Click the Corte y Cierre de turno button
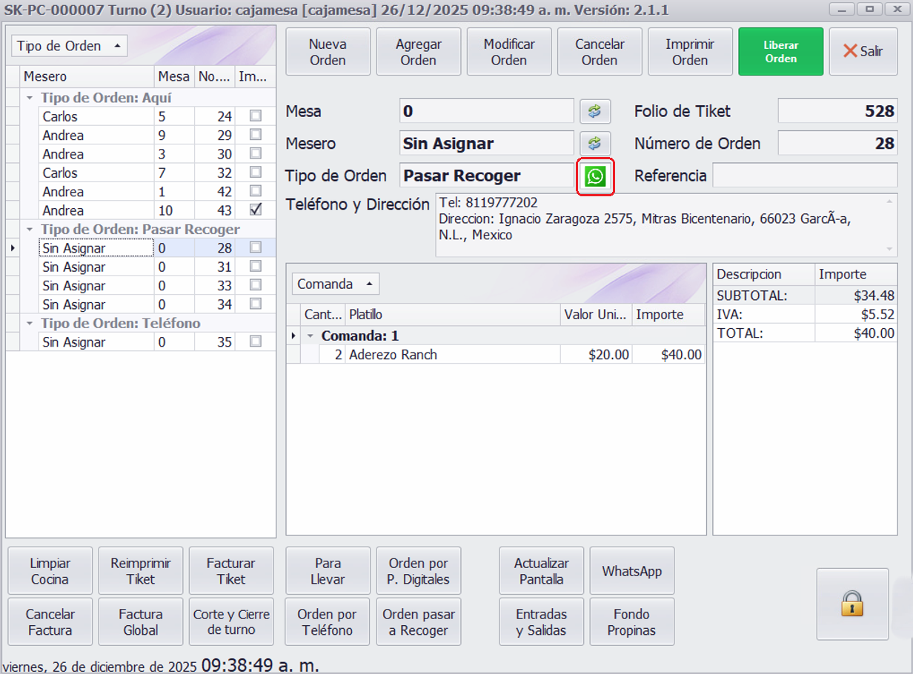 [231, 622]
